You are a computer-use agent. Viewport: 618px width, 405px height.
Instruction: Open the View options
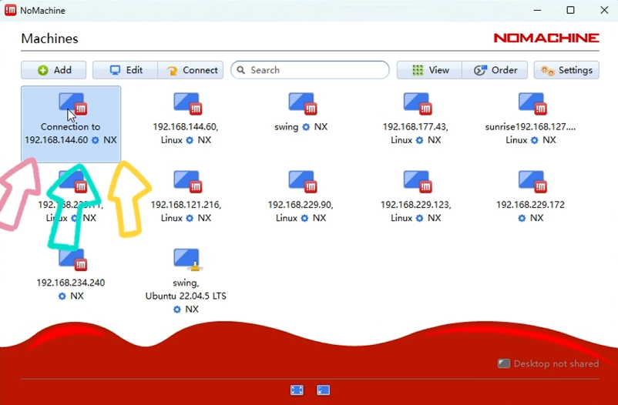point(429,70)
